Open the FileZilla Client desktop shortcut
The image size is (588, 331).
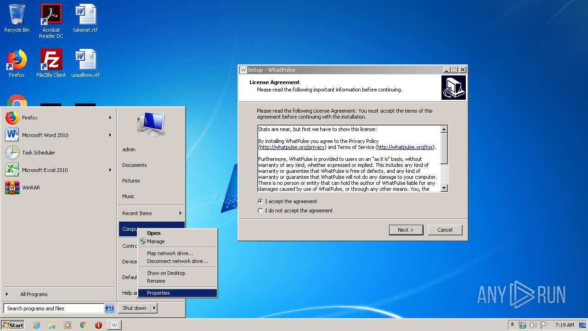tap(51, 63)
